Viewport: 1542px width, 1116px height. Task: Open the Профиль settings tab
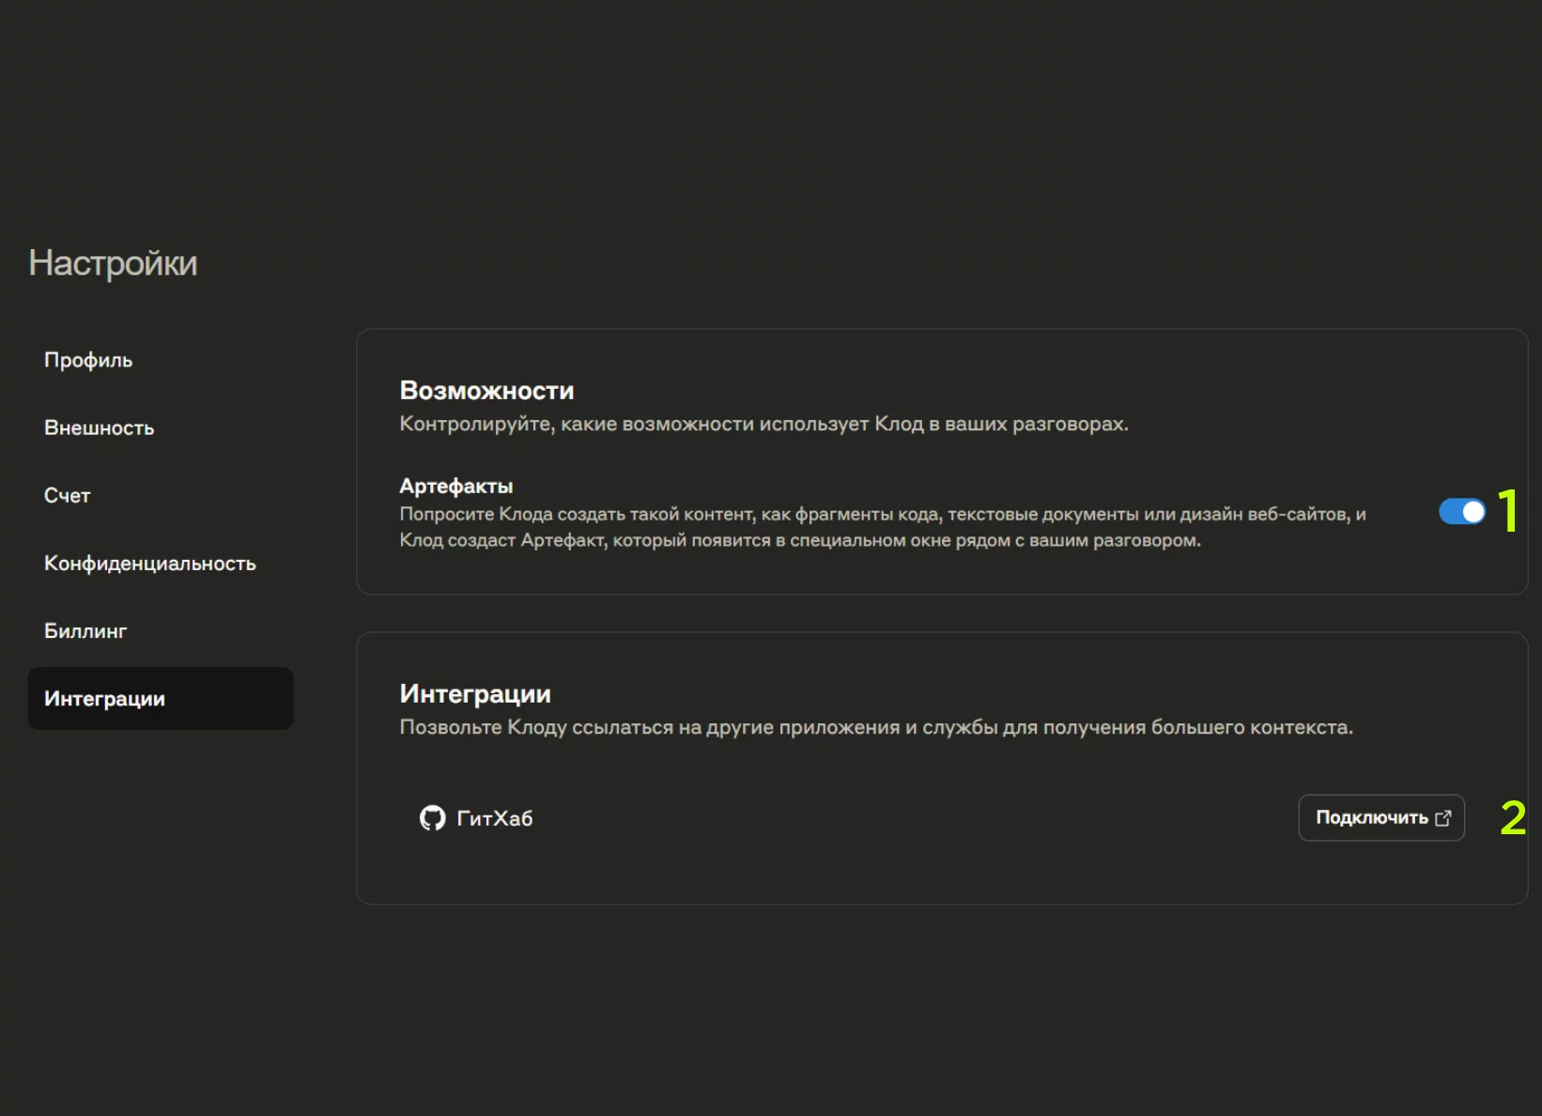[88, 361]
